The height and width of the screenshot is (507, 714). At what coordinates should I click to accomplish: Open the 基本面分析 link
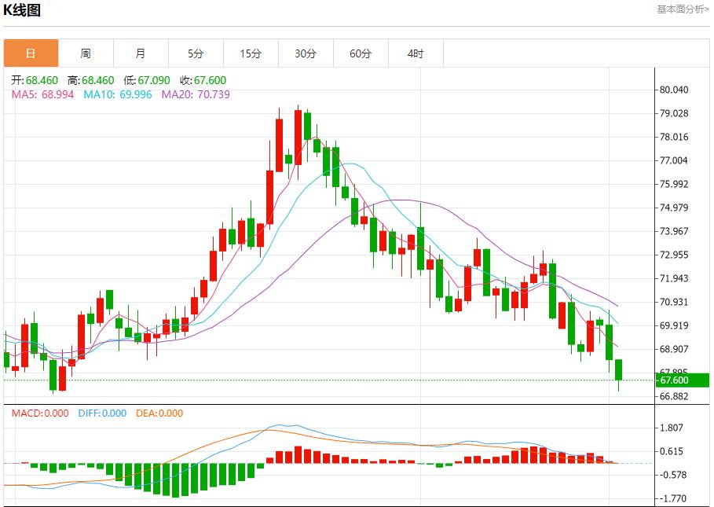682,9
